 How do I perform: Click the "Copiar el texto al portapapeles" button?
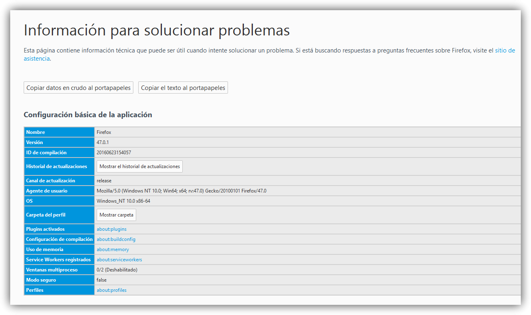[x=183, y=87]
